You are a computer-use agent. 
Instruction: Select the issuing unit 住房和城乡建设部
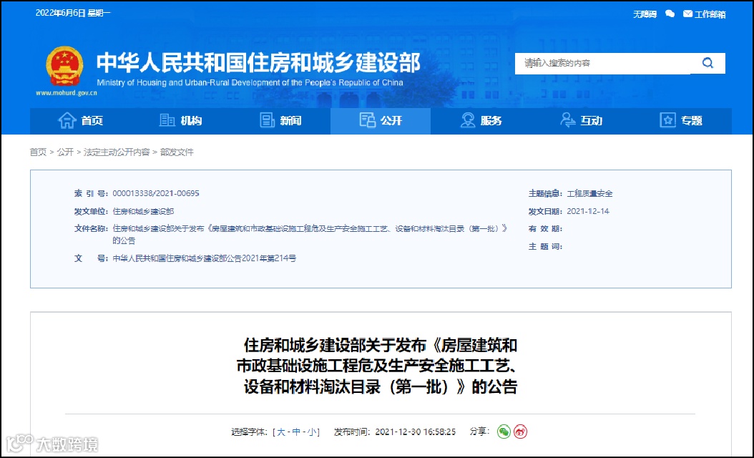click(x=143, y=211)
